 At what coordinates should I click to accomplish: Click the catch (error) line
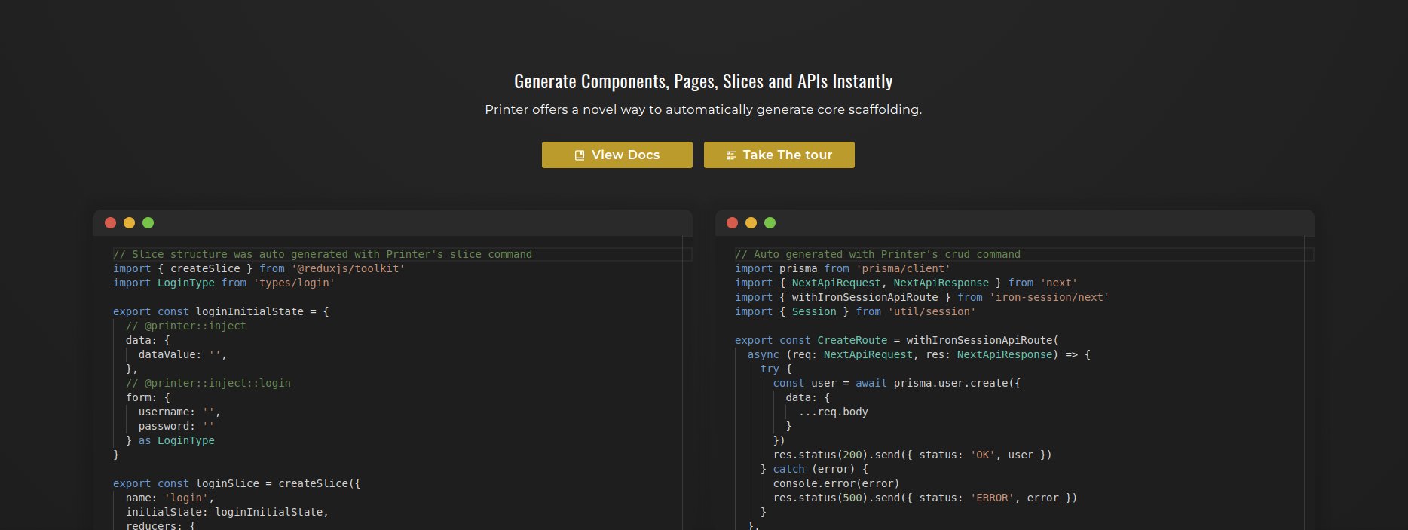coord(815,469)
